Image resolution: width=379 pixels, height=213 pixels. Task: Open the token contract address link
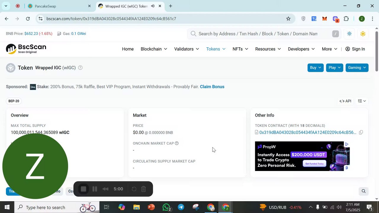tap(308, 133)
